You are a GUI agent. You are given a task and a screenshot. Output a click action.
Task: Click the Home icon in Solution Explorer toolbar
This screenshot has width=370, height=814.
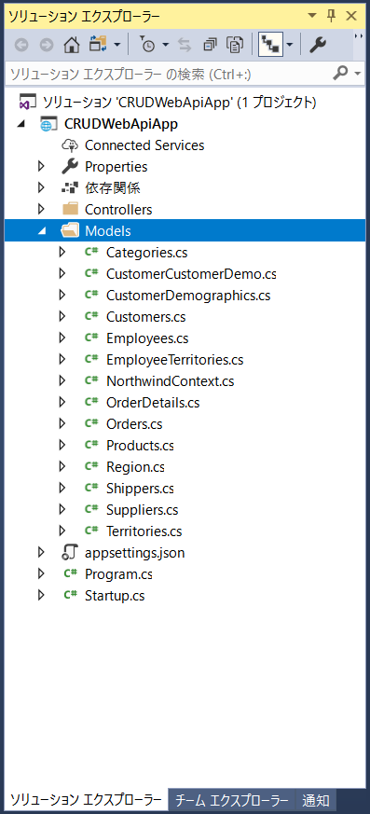pyautogui.click(x=72, y=46)
